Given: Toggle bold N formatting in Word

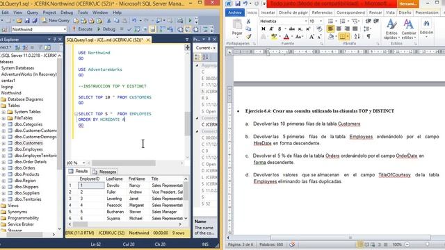Looking at the screenshot, I should pos(264,28).
